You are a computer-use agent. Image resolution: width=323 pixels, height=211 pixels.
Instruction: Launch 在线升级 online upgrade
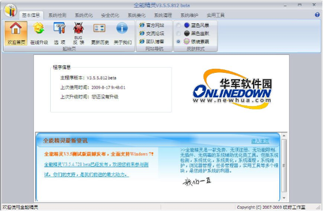39,33
